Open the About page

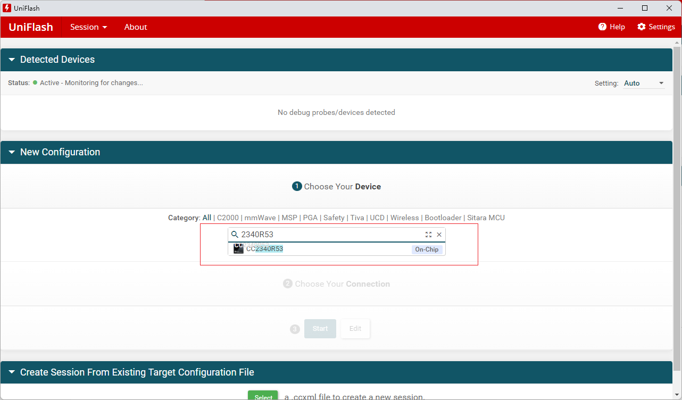pyautogui.click(x=136, y=27)
